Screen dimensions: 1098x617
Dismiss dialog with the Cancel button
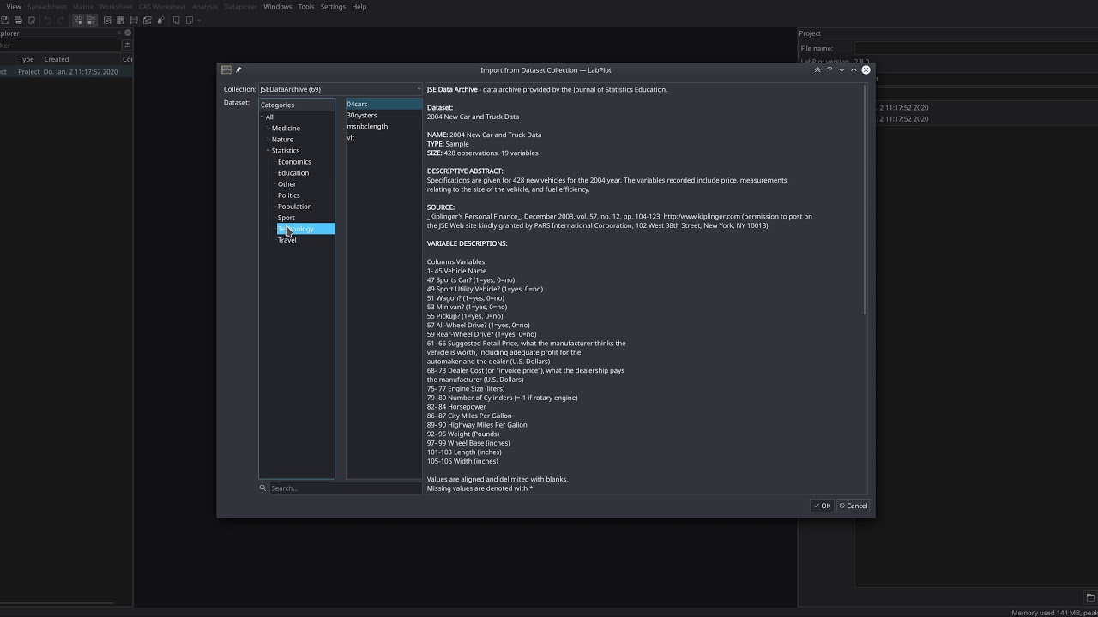point(854,506)
